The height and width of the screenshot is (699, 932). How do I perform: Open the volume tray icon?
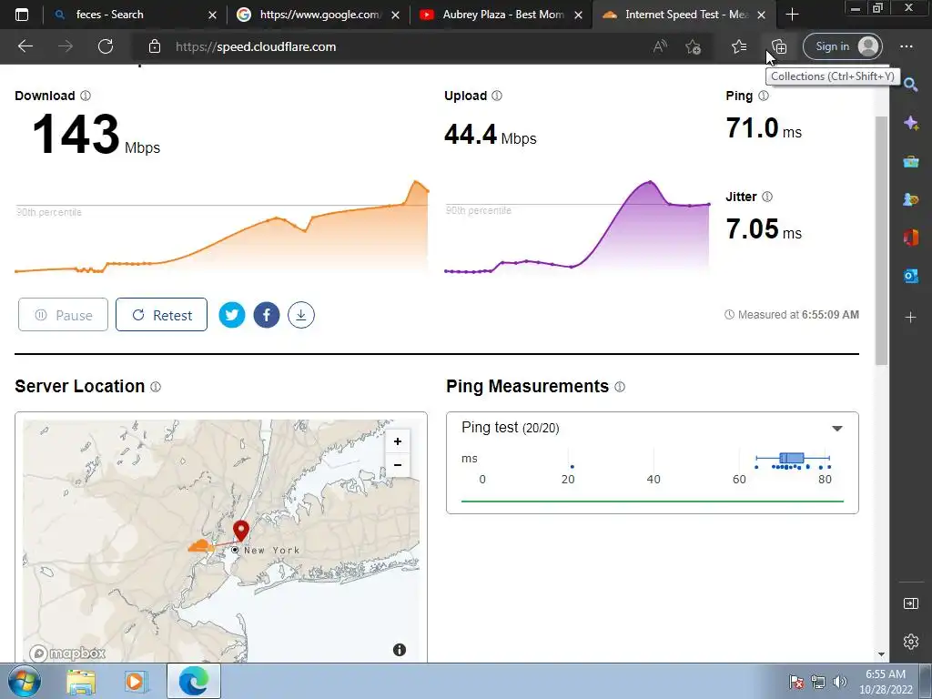839,682
